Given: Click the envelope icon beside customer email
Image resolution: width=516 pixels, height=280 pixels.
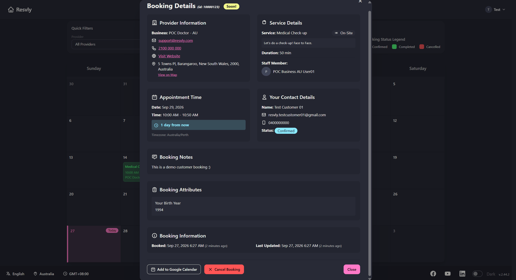Looking at the screenshot, I should tap(264, 115).
